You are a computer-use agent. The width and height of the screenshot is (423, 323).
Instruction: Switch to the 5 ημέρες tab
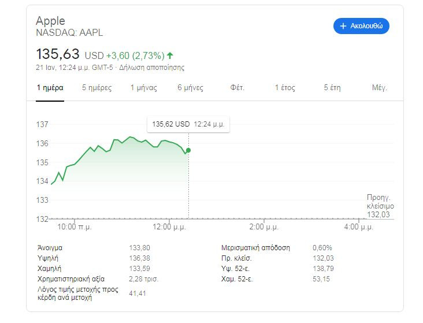[x=97, y=88]
